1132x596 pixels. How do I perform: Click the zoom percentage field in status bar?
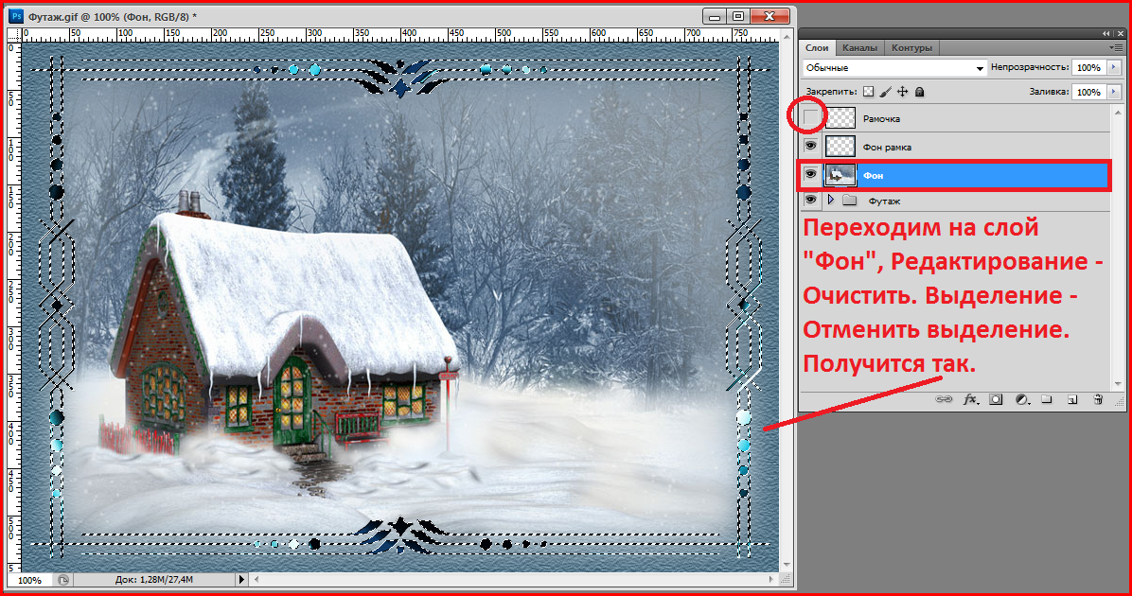click(x=29, y=580)
